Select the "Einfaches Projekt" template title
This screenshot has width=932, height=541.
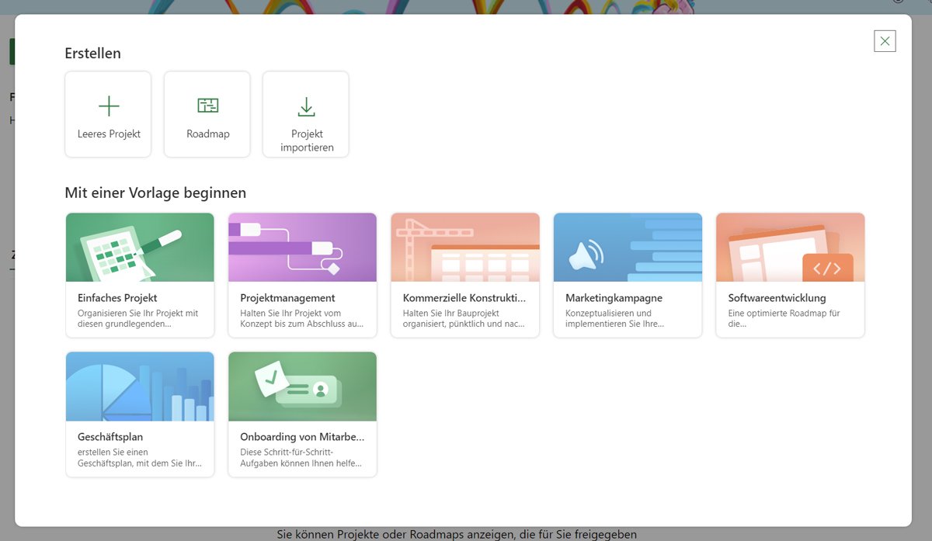[x=117, y=298]
